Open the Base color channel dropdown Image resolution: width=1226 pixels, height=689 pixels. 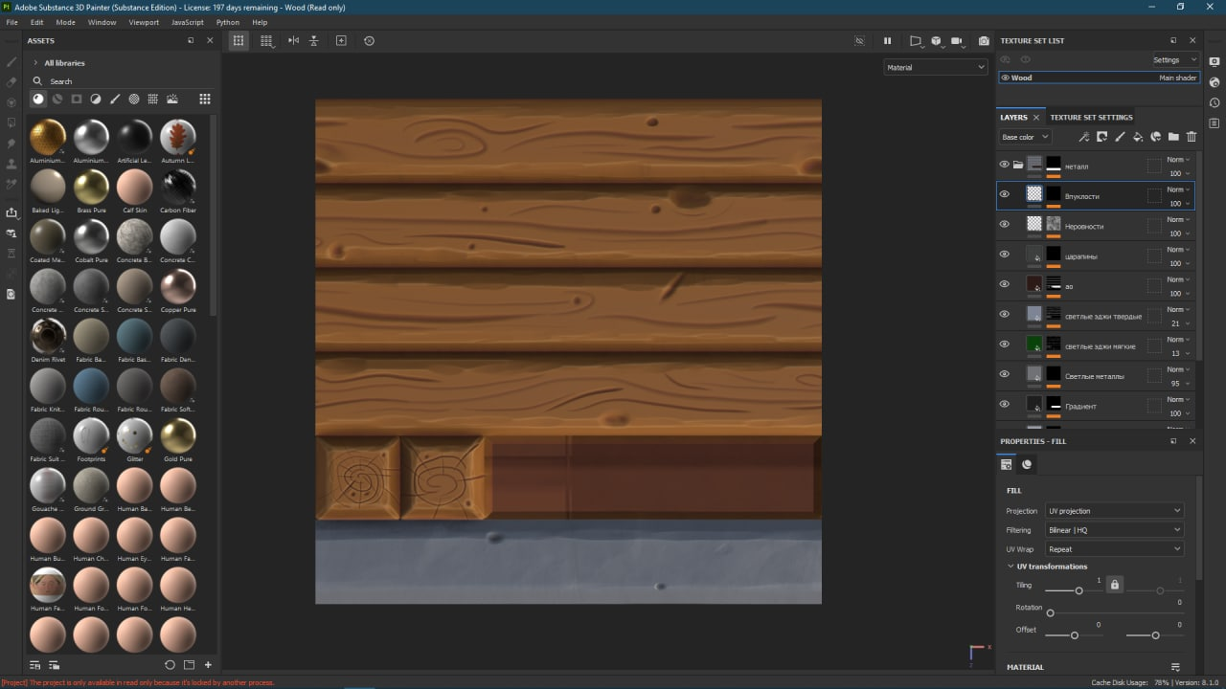click(x=1025, y=137)
